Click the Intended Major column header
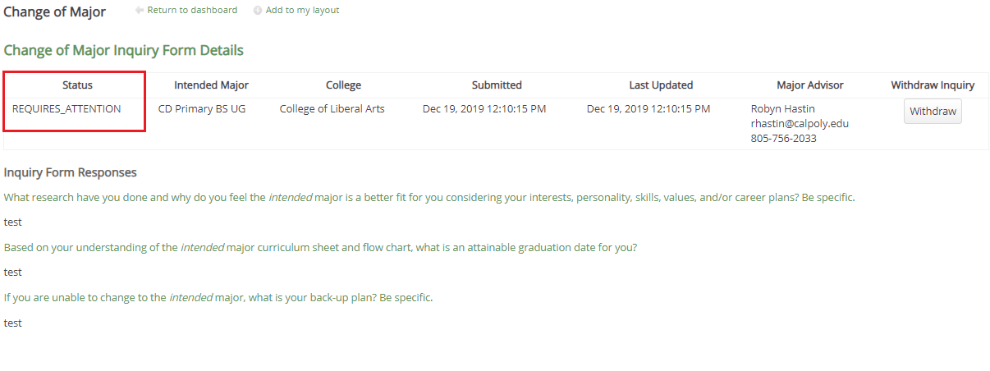 click(211, 85)
